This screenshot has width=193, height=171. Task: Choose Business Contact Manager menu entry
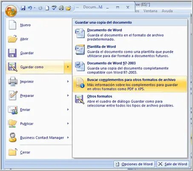pyautogui.click(x=42, y=138)
